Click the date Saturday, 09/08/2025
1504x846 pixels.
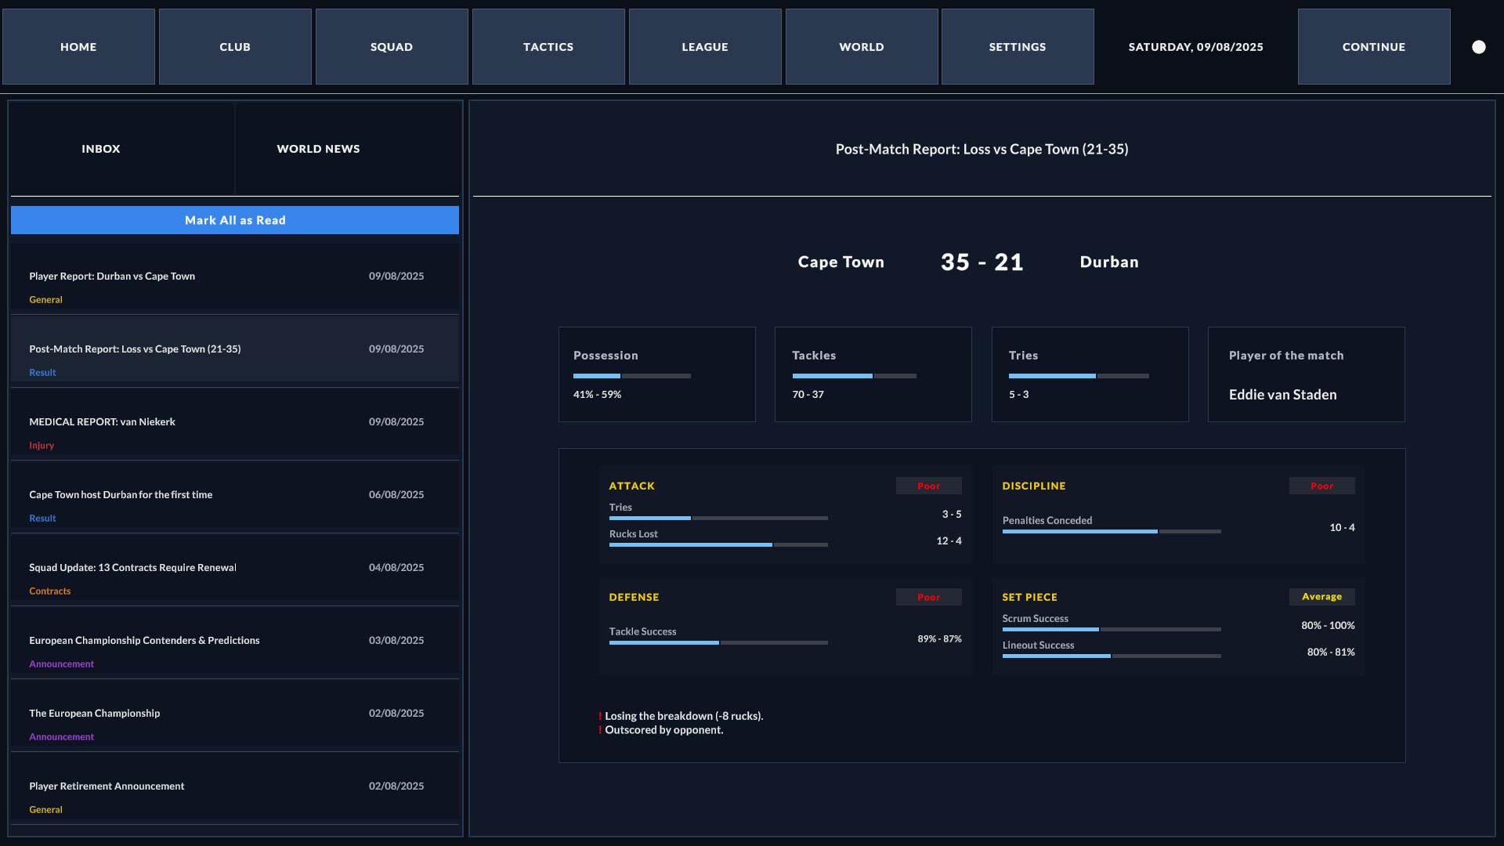pyautogui.click(x=1195, y=47)
